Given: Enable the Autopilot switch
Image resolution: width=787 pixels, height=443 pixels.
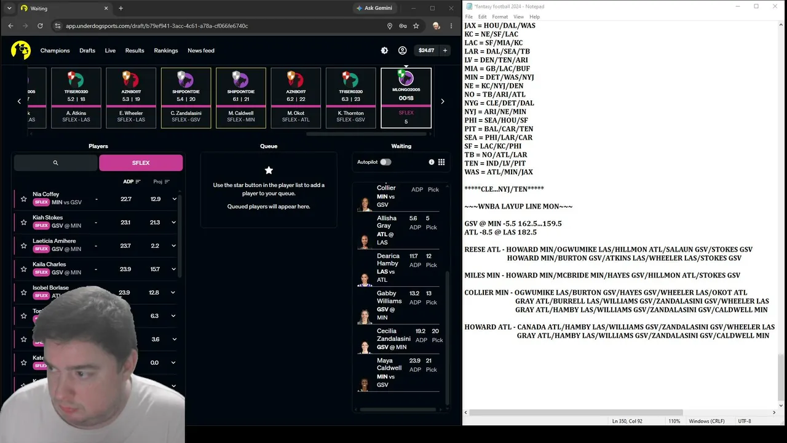Looking at the screenshot, I should (x=386, y=162).
